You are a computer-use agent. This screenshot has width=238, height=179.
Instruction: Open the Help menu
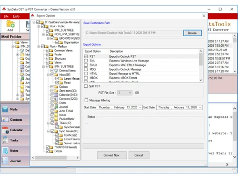(x=16, y=16)
